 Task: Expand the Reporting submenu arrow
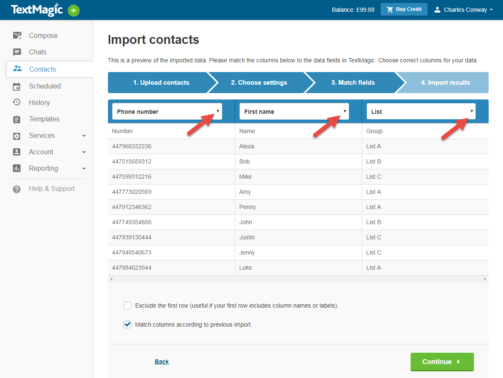pos(84,169)
